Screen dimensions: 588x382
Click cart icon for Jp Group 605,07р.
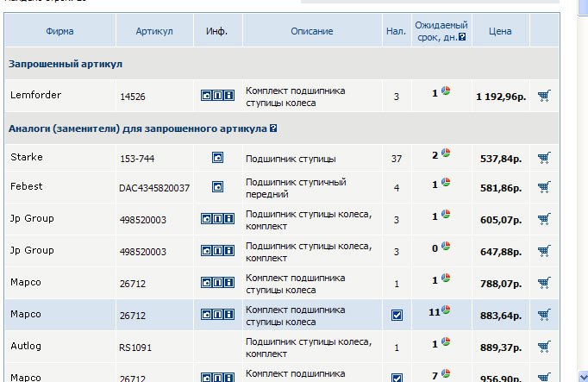coord(544,219)
